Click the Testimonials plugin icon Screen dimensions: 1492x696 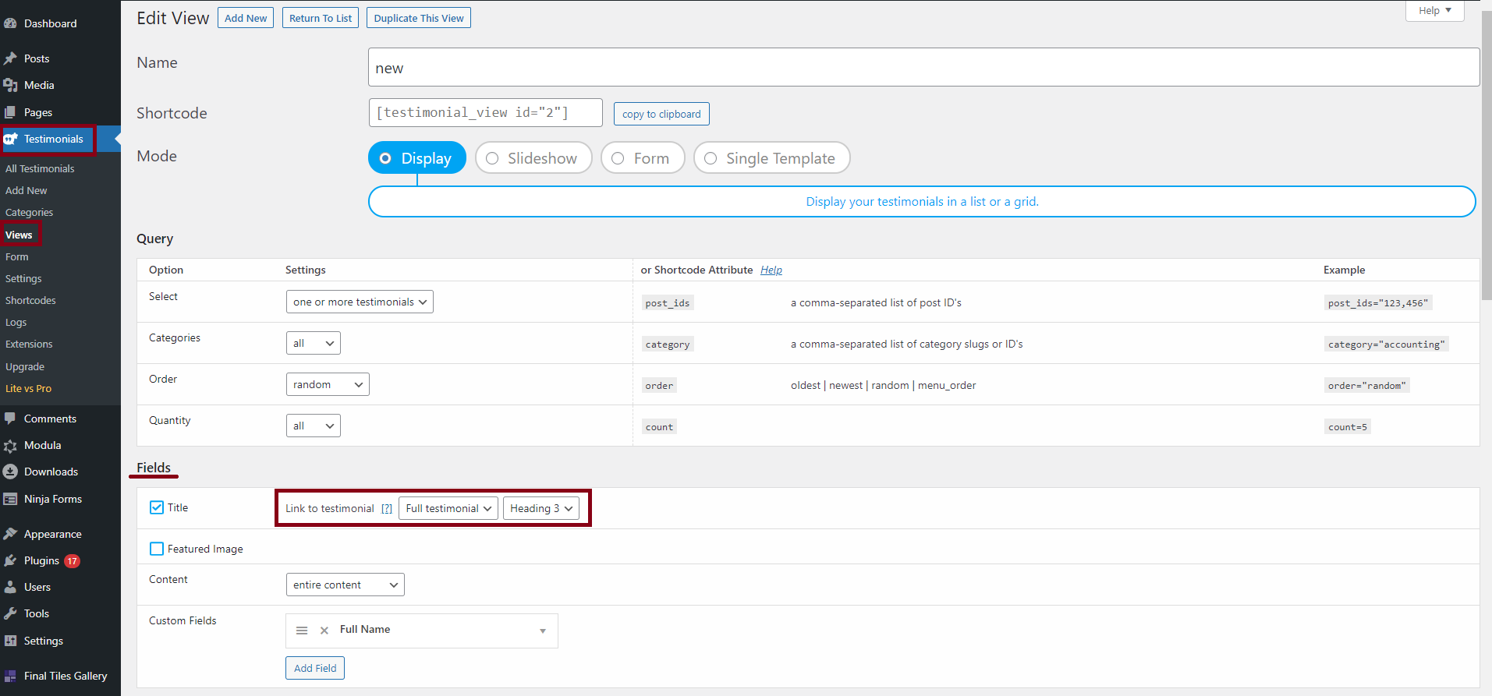click(x=11, y=139)
